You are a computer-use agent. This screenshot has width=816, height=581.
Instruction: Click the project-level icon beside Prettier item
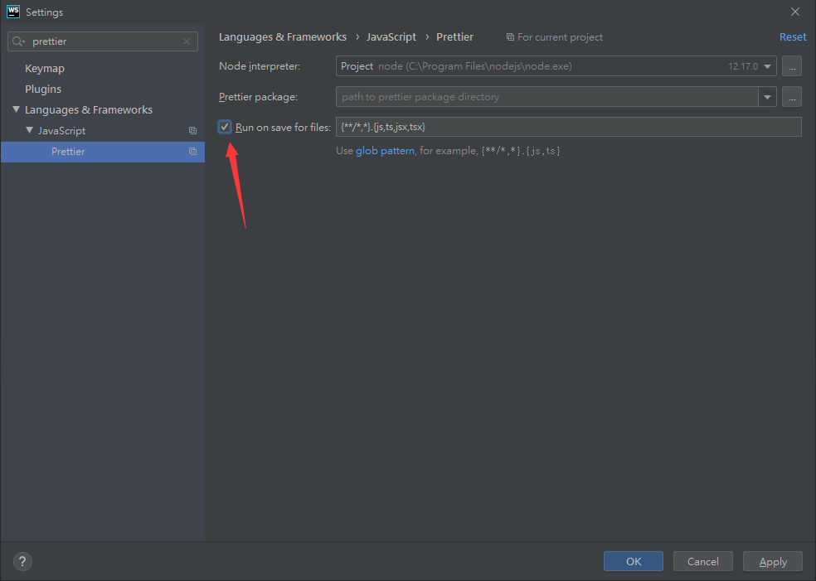[192, 152]
